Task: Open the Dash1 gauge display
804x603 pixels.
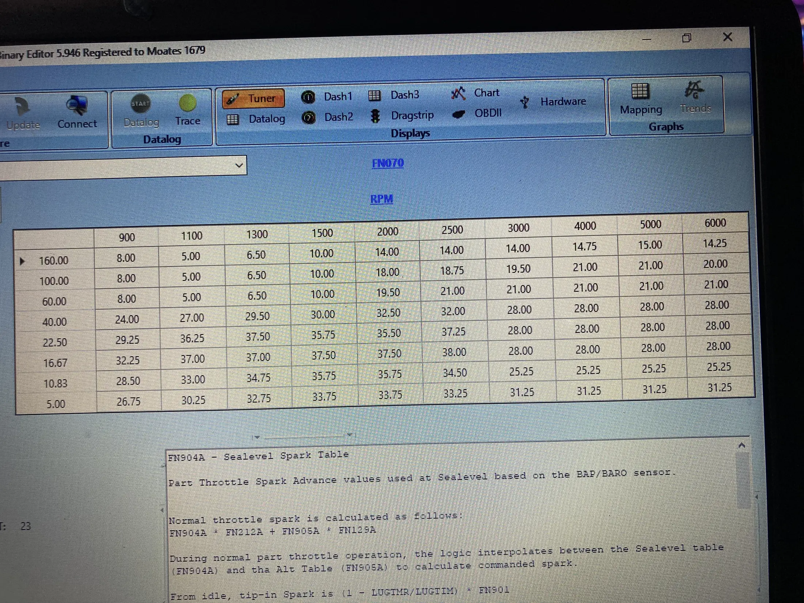Action: coord(327,96)
